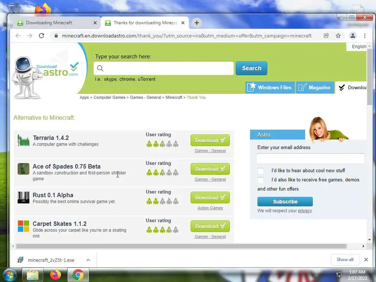Click the Carpet Skates Windows logo icon
Screen dimensions: 376x282
23,226
